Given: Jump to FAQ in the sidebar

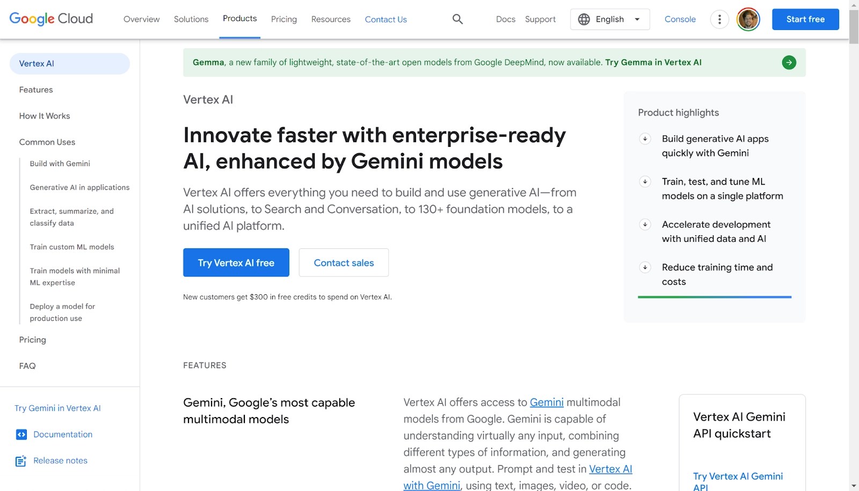Looking at the screenshot, I should point(27,366).
